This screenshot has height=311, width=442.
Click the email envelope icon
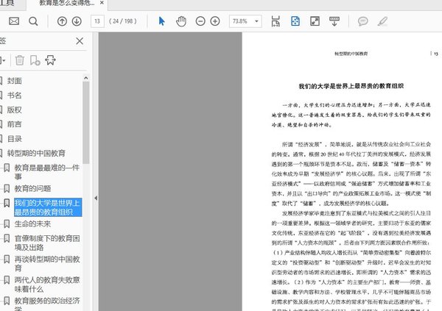pos(14,21)
